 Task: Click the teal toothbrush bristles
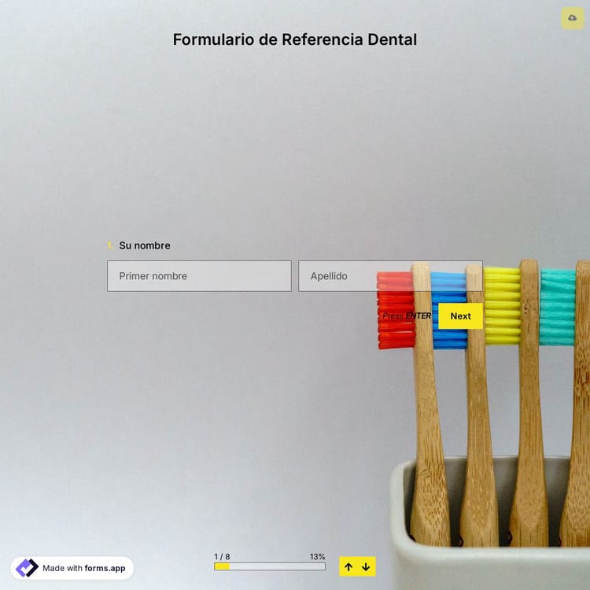558,307
